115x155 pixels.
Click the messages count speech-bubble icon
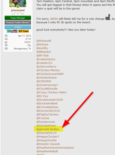click(6, 39)
